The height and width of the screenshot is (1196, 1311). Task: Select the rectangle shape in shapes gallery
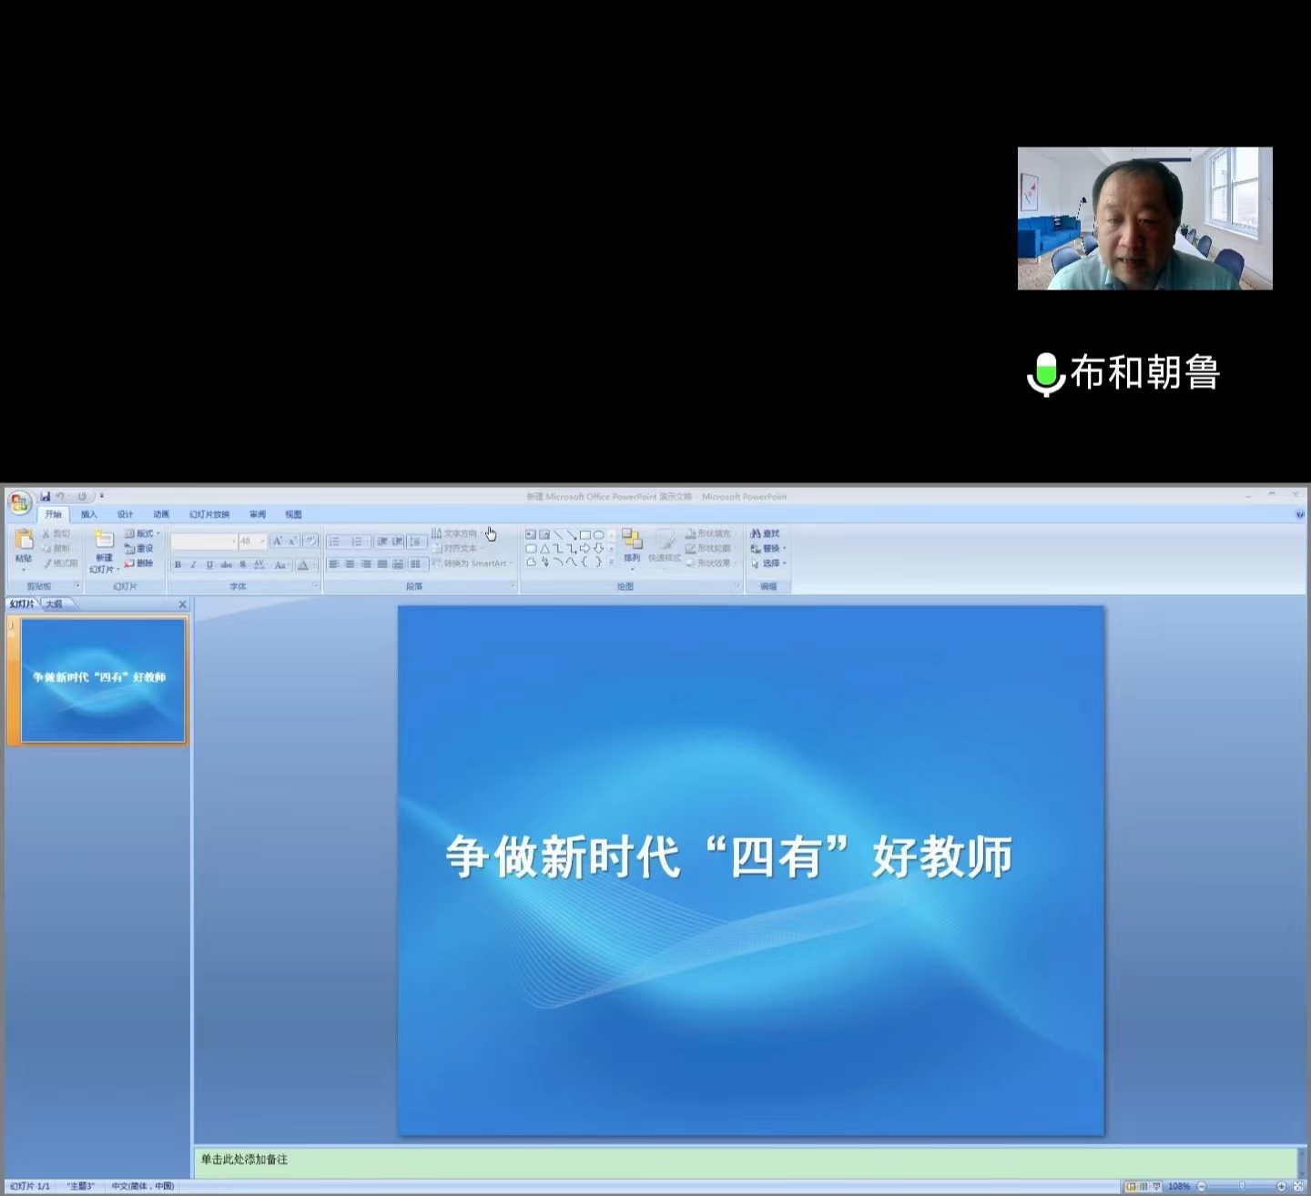click(585, 534)
